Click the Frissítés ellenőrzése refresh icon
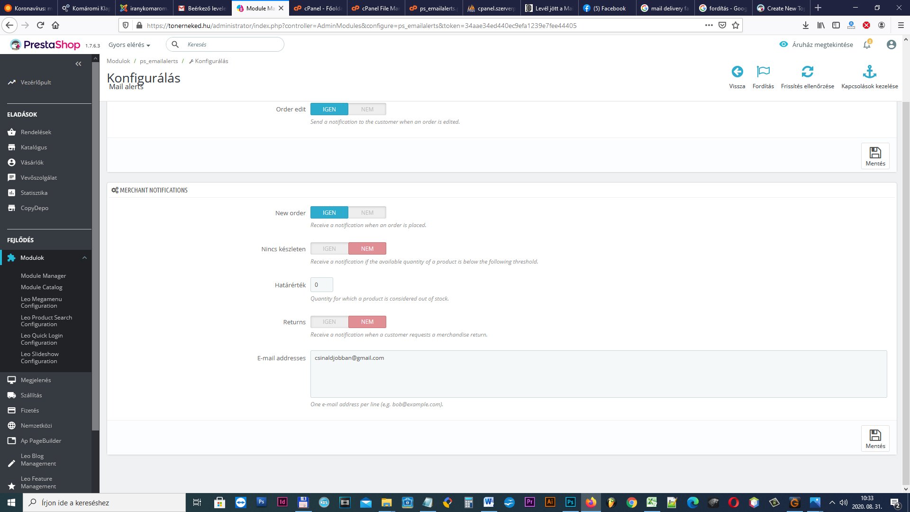This screenshot has height=512, width=910. coord(807,72)
